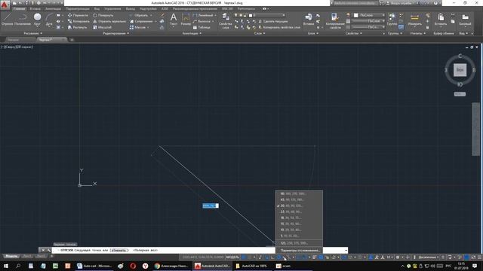Select the 45 degree polar angle option
483x271 pixels.
pos(299,199)
